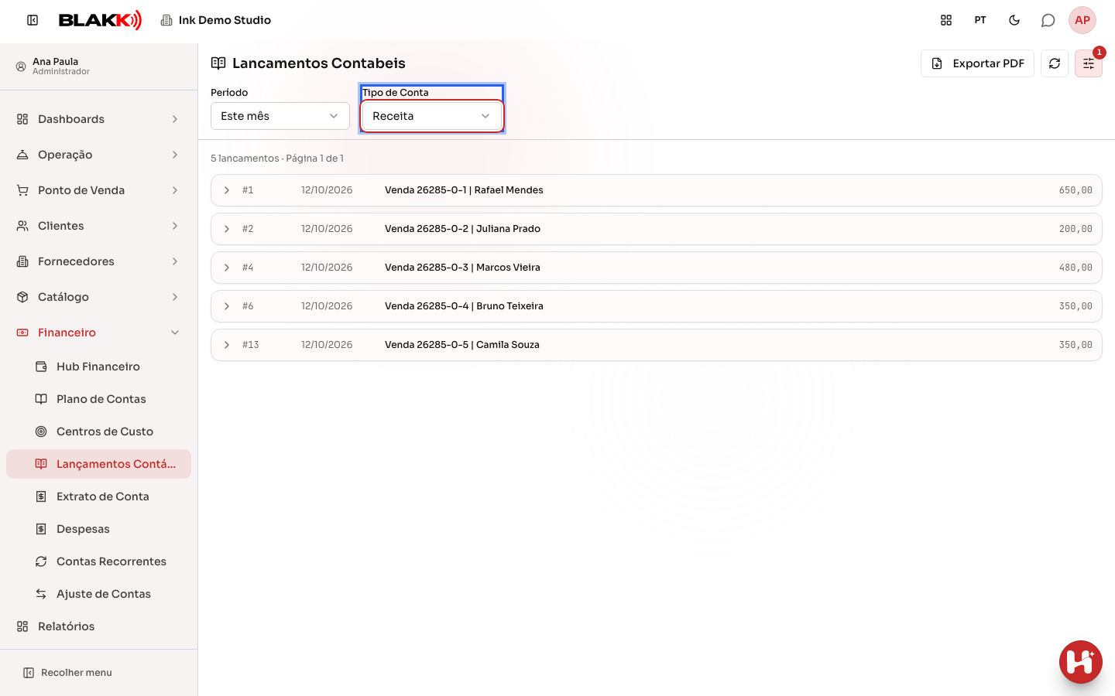
Task: Open Hub Financeiro page
Action: point(98,367)
